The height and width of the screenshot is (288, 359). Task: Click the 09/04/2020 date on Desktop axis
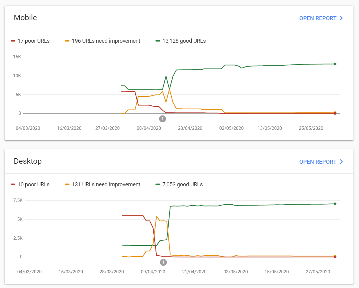tap(153, 272)
